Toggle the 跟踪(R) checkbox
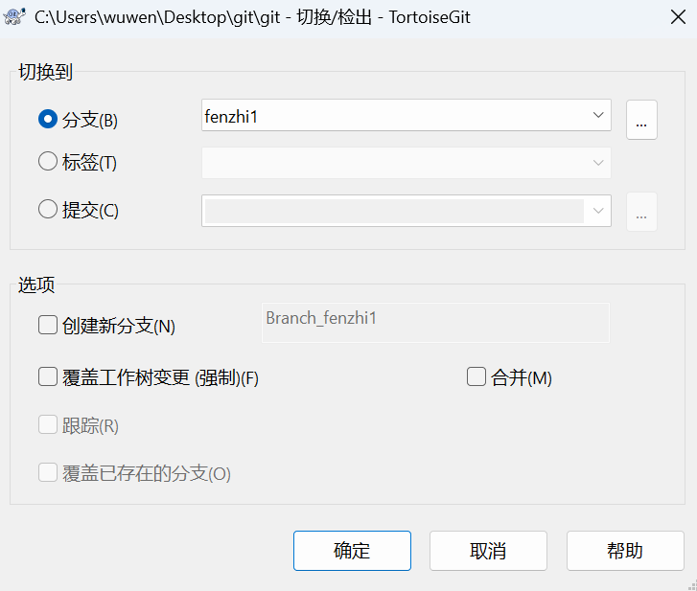The image size is (697, 591). [x=48, y=424]
